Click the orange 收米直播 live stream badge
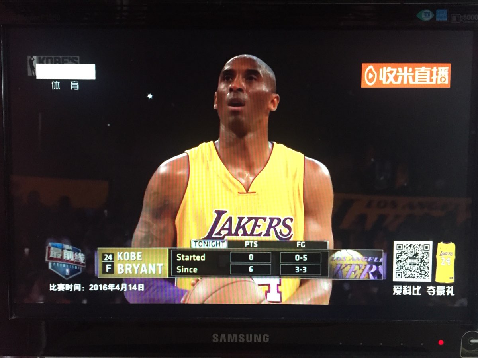 click(406, 75)
